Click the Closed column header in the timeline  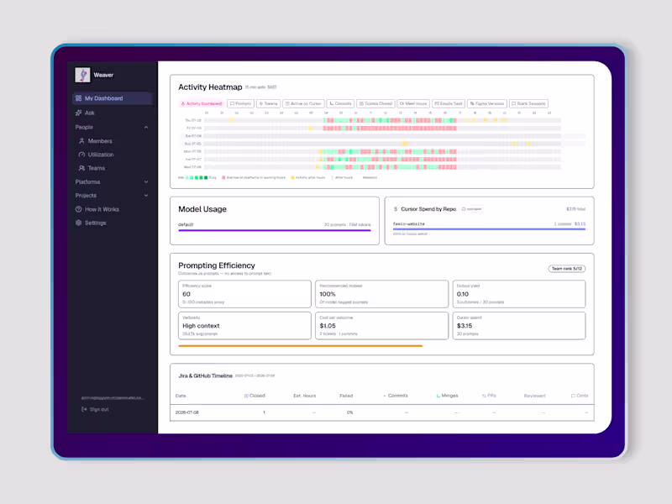(255, 396)
